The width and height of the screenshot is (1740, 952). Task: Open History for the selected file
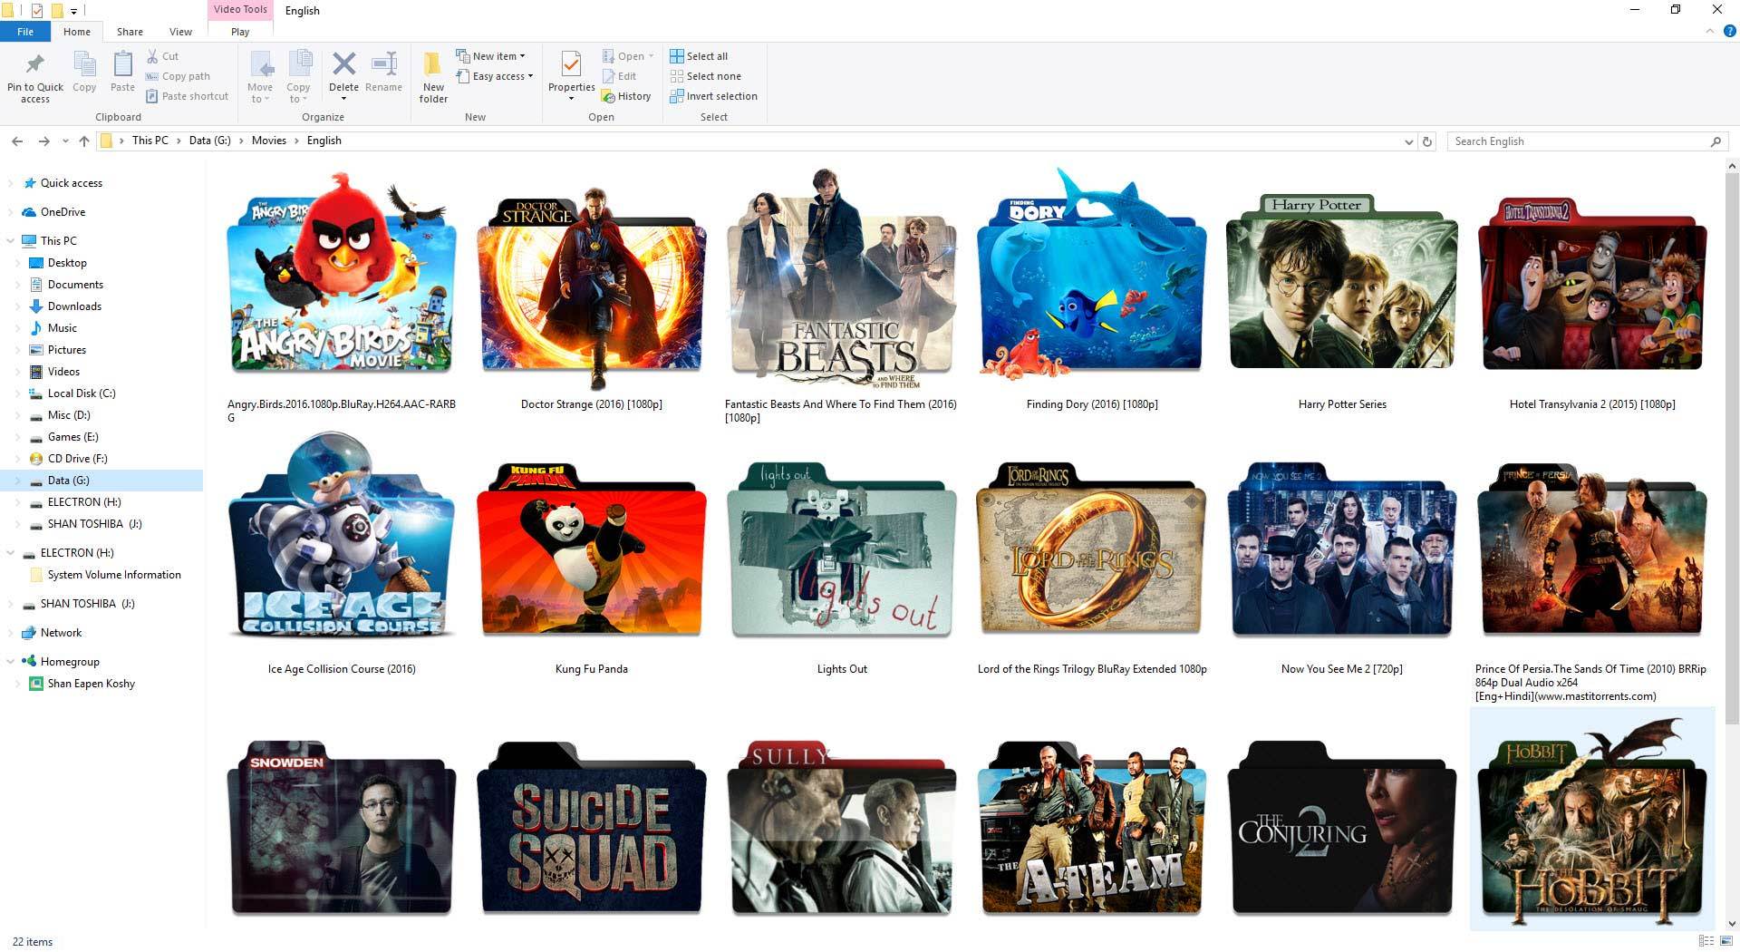pyautogui.click(x=627, y=95)
